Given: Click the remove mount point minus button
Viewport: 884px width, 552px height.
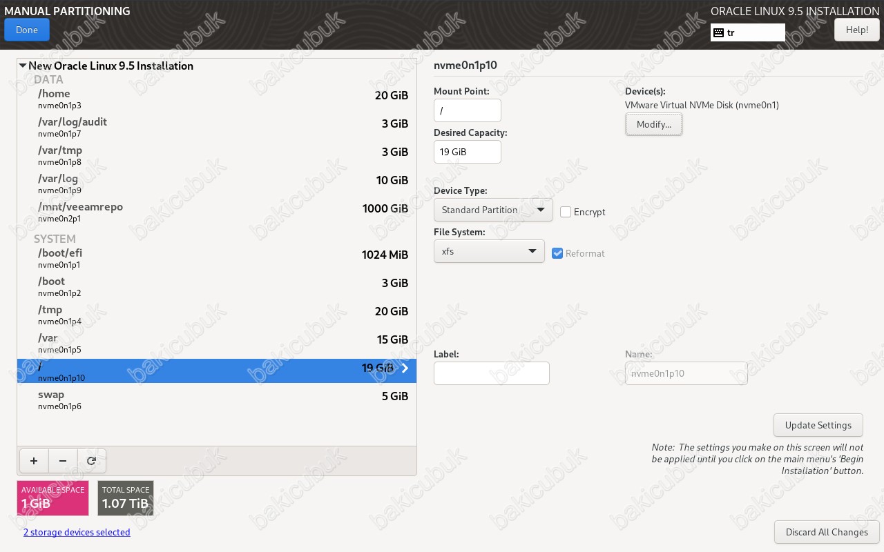Looking at the screenshot, I should pyautogui.click(x=63, y=460).
